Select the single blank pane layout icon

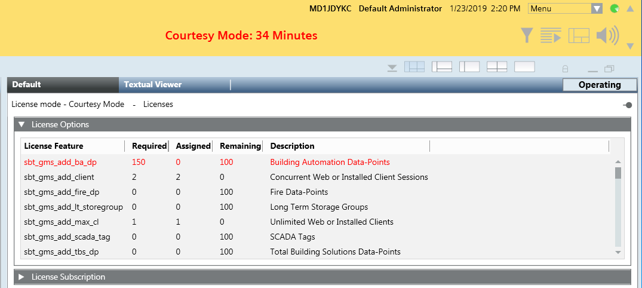click(x=524, y=67)
